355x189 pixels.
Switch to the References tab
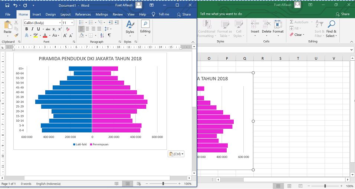pyautogui.click(x=83, y=14)
